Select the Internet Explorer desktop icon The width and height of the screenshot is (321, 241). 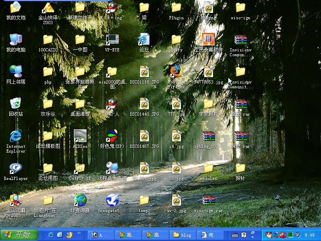click(x=16, y=137)
